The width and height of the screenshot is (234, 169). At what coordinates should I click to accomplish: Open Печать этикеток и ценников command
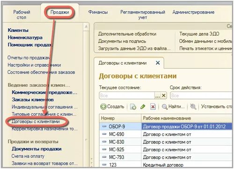205,49
